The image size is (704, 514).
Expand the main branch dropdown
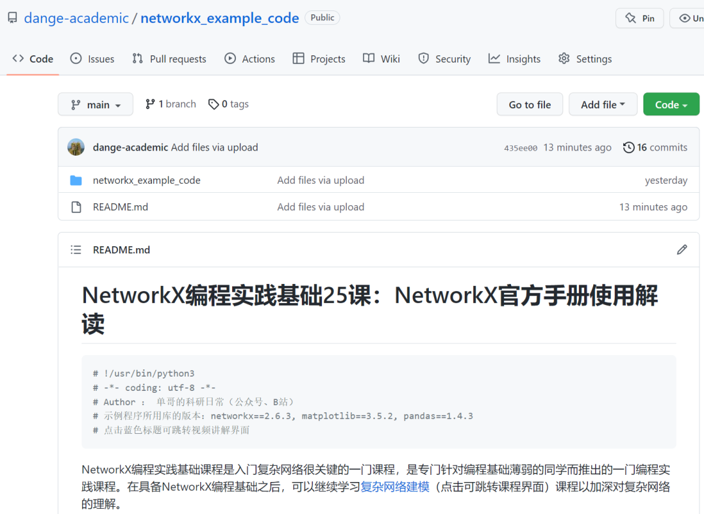[x=96, y=104]
